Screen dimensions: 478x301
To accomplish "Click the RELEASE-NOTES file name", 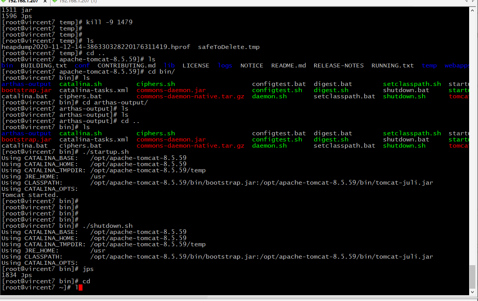I will pos(338,66).
